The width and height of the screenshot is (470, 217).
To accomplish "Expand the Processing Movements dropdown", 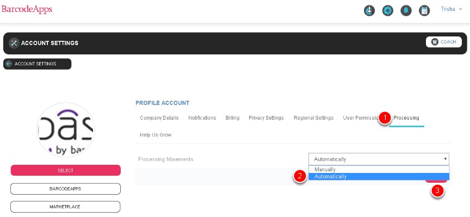I will click(x=379, y=159).
